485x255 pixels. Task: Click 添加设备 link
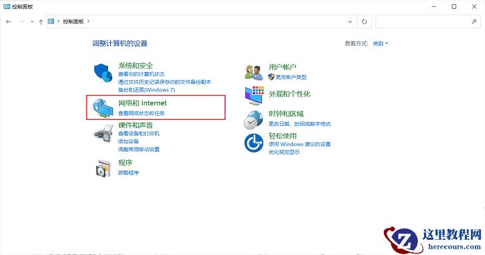(128, 141)
